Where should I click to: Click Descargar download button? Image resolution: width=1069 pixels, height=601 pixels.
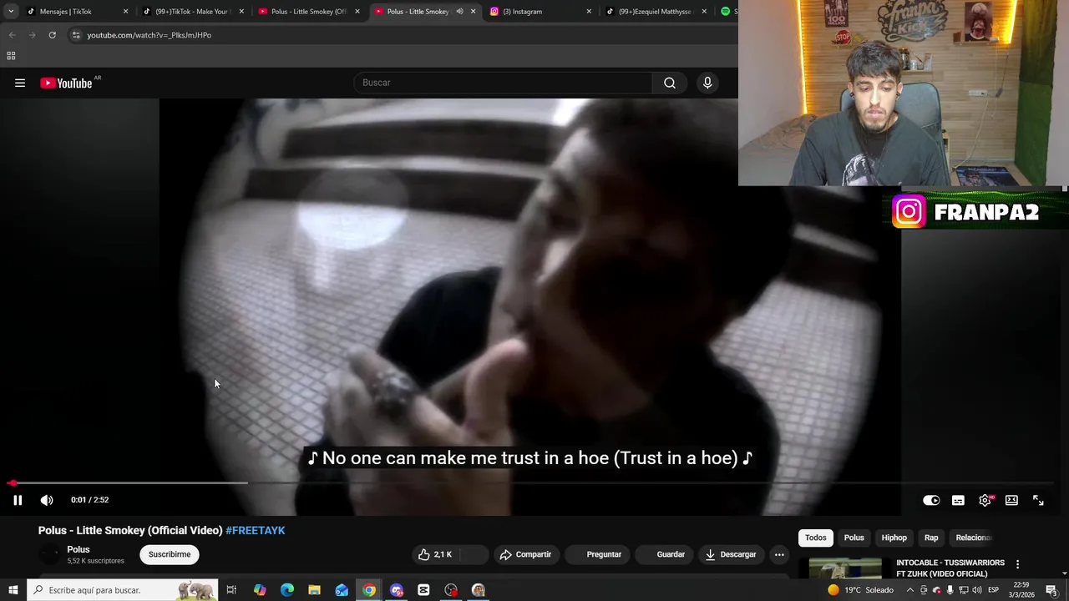coord(730,554)
